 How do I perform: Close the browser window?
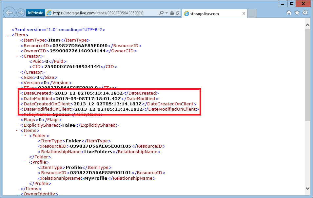point(303,4)
